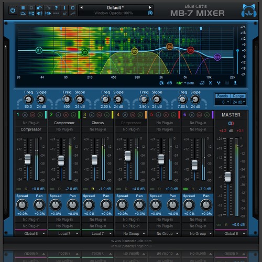Select the B6 band node on graph
The image size is (262, 262).
click(217, 57)
